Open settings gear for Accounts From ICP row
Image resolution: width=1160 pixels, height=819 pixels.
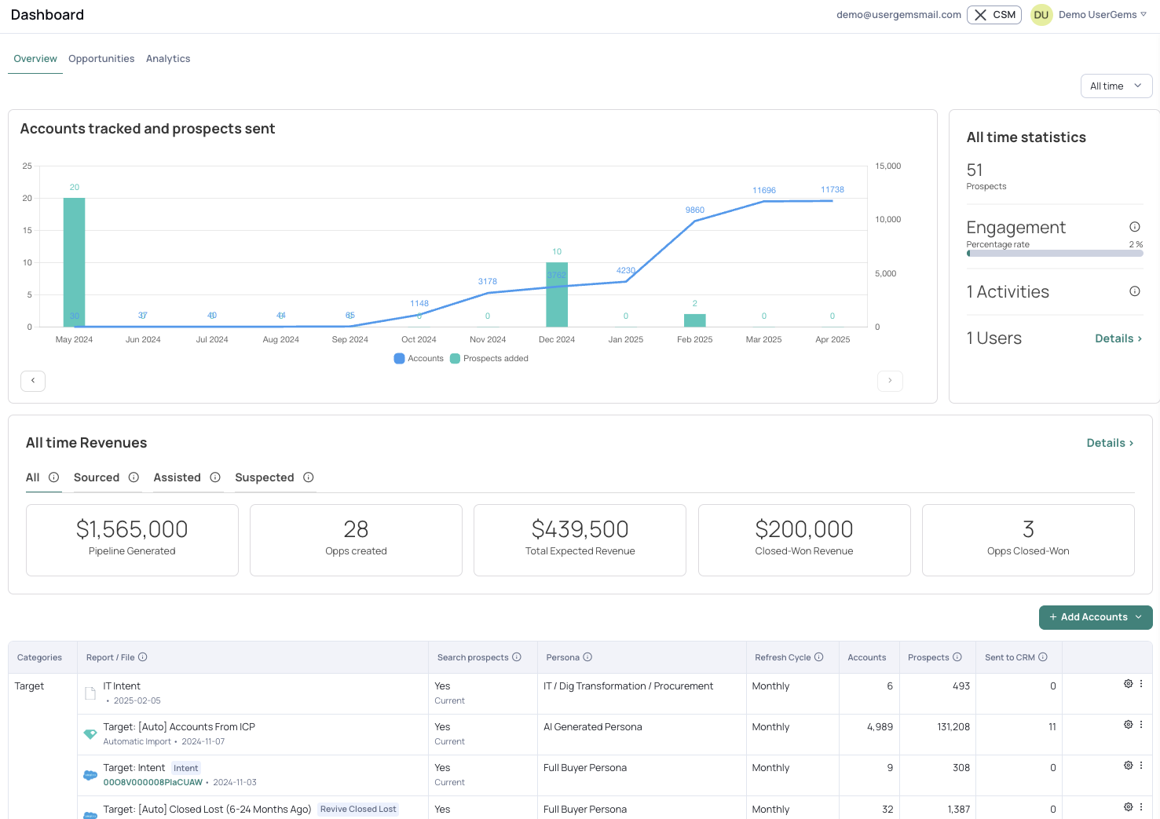coord(1129,725)
